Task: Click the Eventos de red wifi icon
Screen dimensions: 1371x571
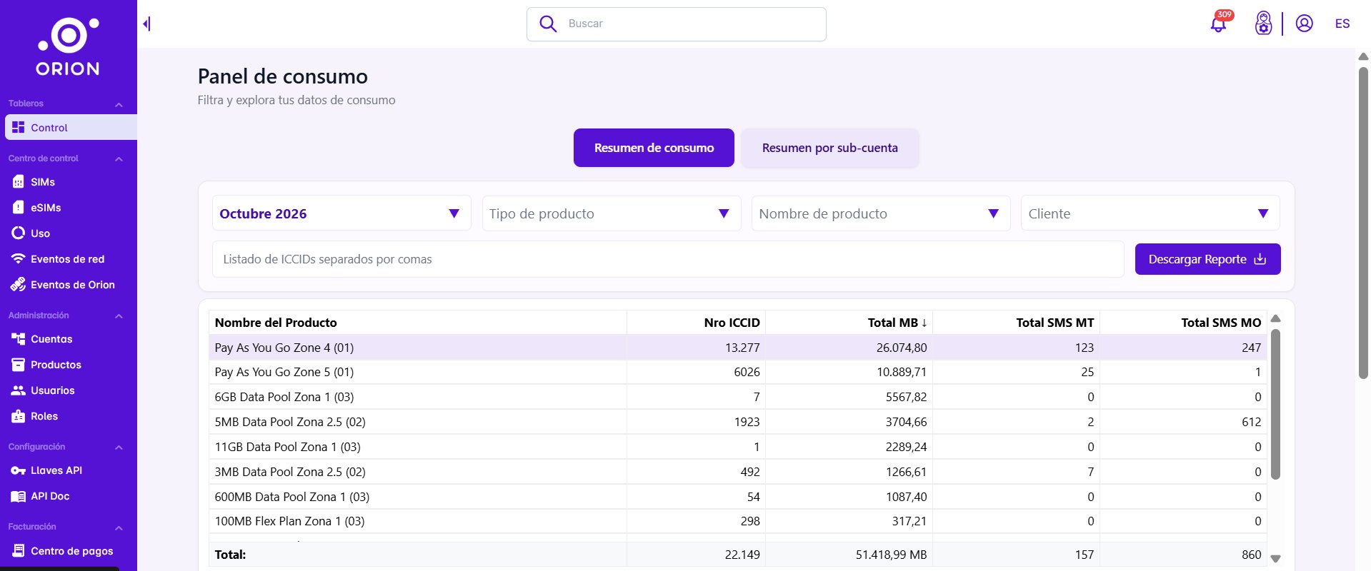Action: [x=19, y=258]
